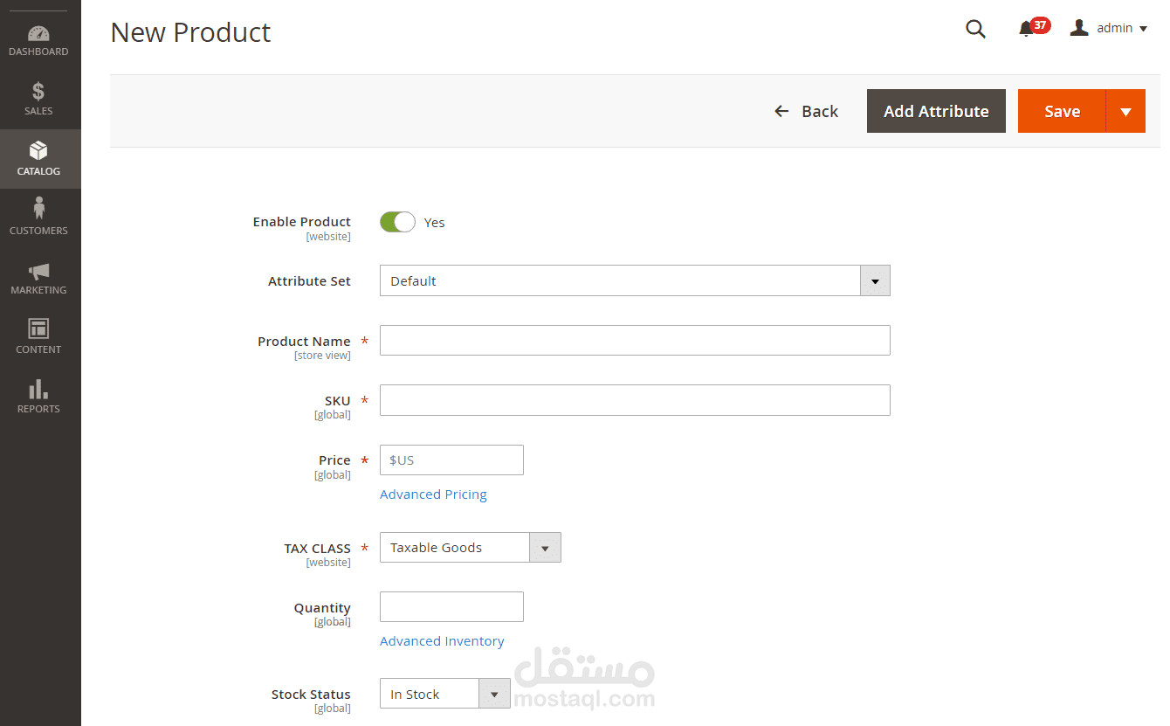Click the Product Name field label

tap(304, 341)
